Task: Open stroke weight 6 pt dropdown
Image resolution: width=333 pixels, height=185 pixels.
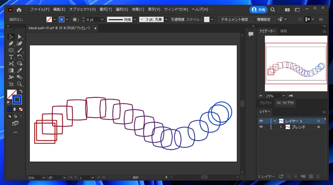Action: [x=103, y=19]
